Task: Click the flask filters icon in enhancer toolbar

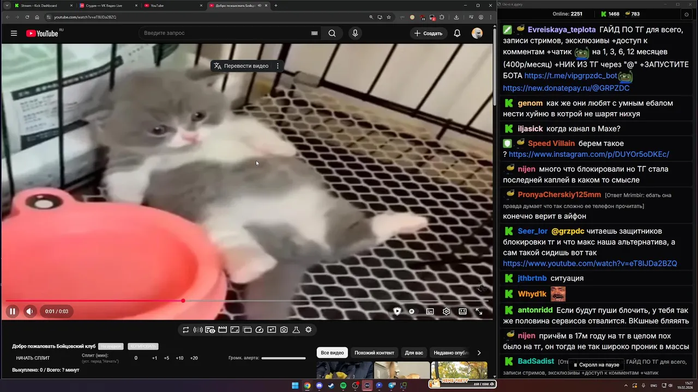Action: 296,329
